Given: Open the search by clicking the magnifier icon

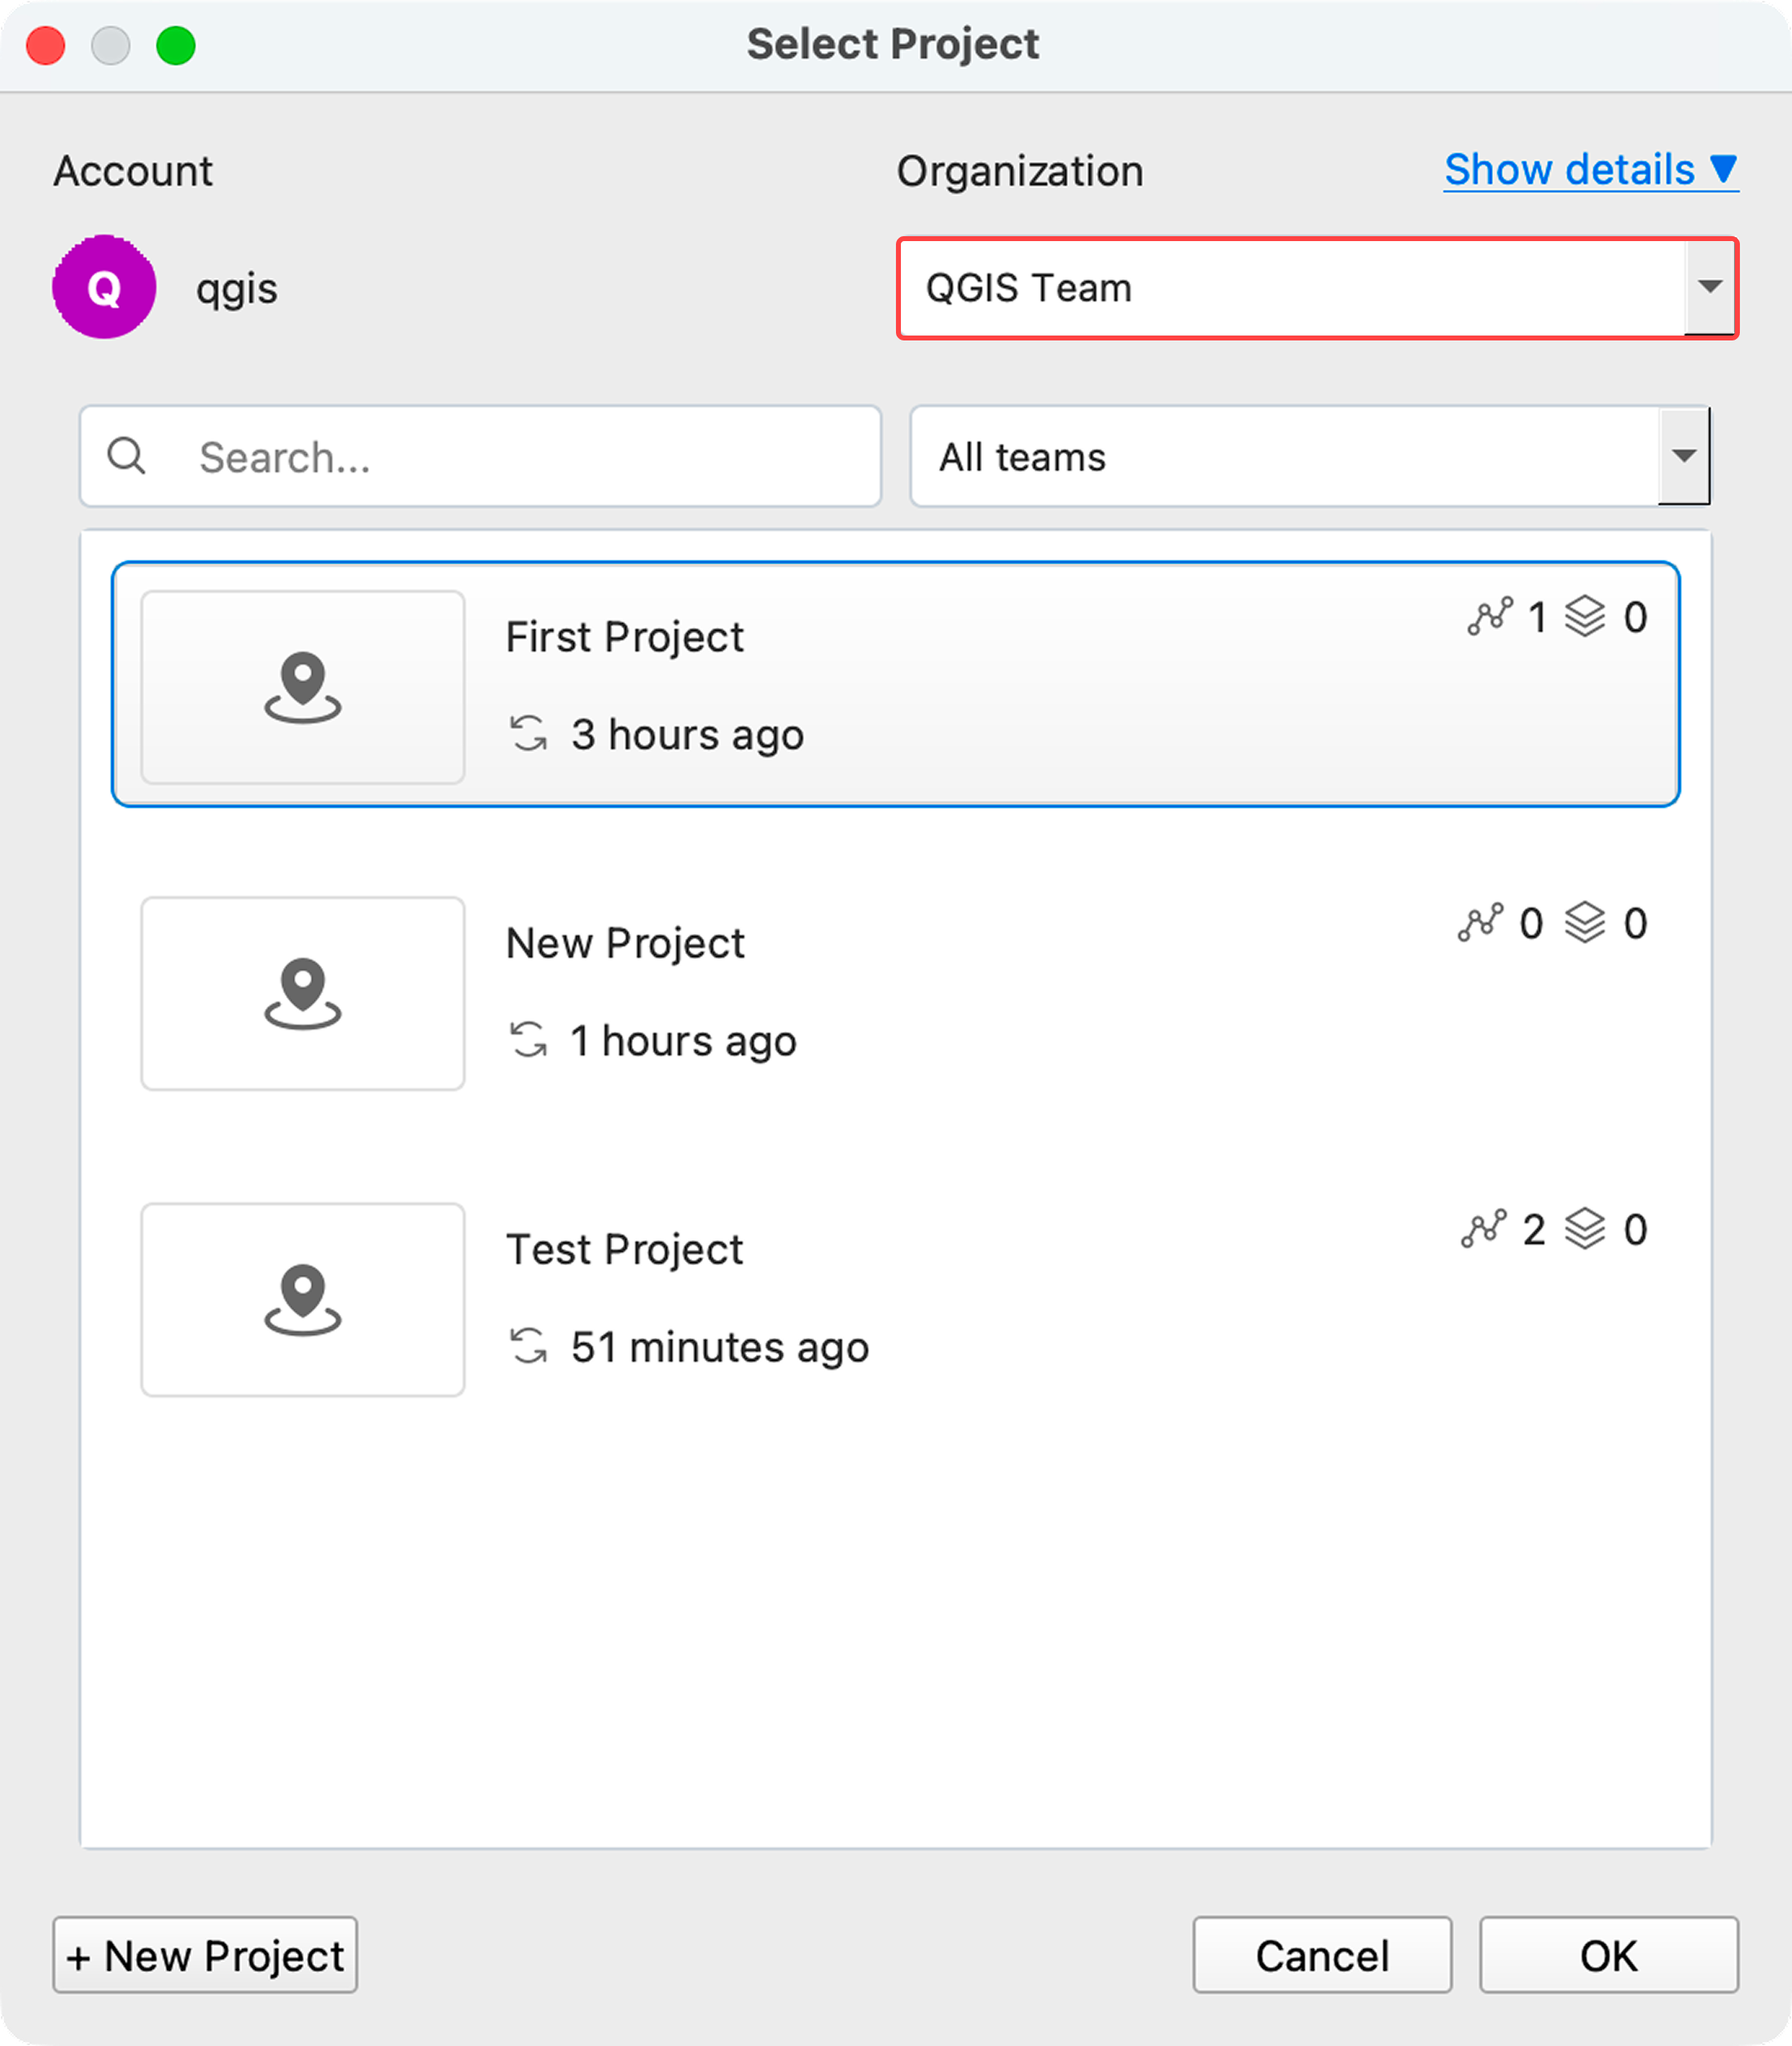Looking at the screenshot, I should [127, 457].
